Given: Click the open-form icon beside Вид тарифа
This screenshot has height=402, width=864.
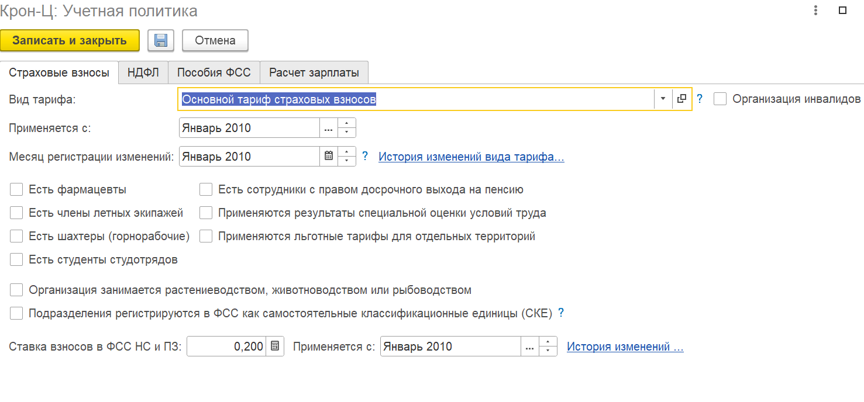Looking at the screenshot, I should point(681,99).
